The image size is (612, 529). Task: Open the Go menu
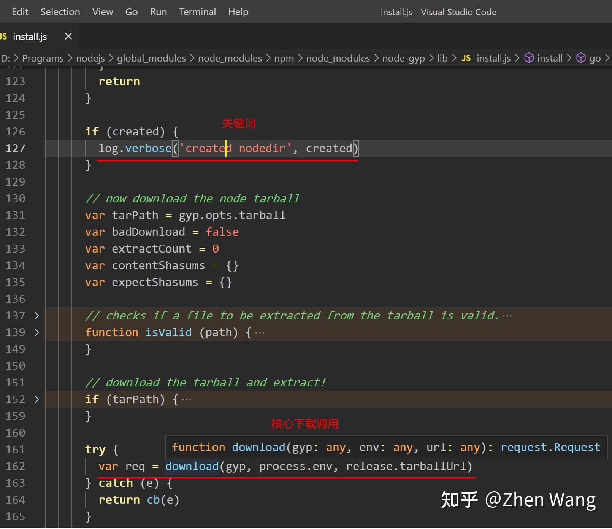131,12
